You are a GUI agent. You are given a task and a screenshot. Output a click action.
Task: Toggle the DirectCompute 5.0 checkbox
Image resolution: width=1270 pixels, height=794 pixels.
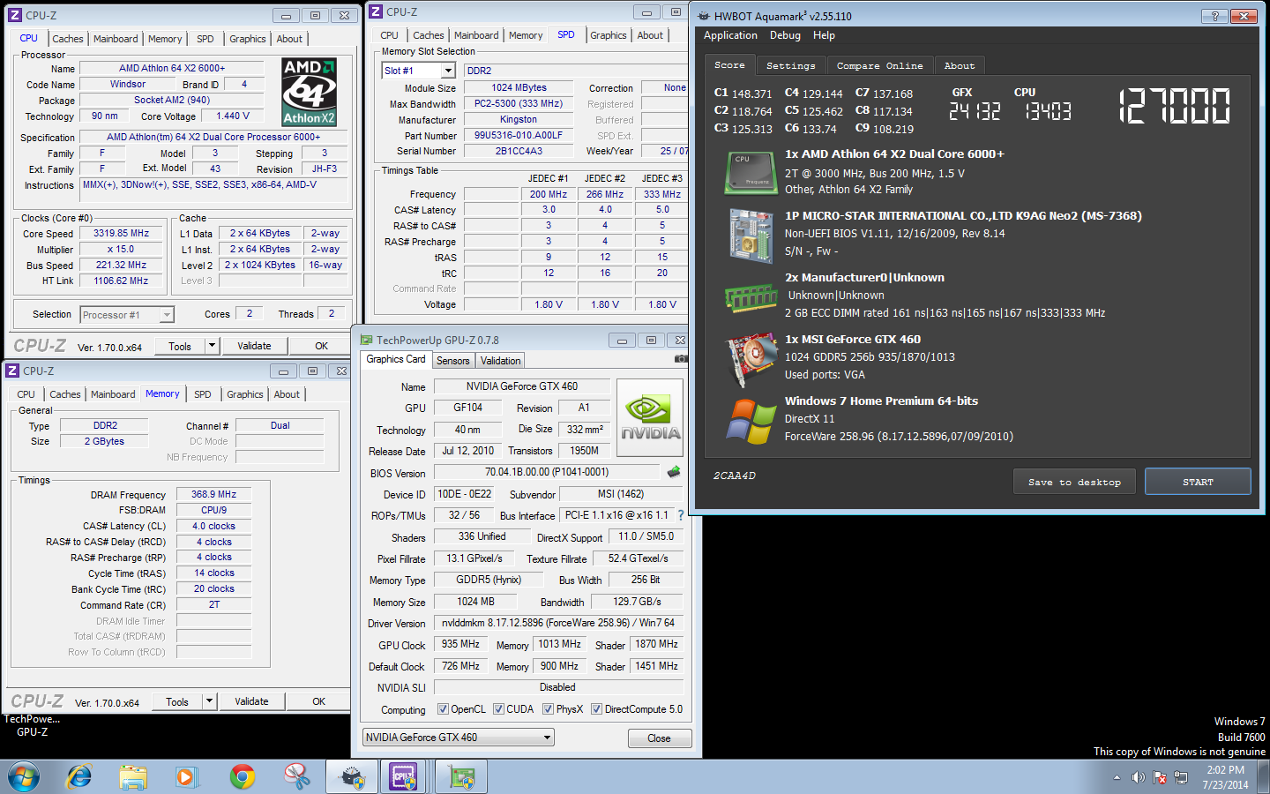click(x=596, y=709)
